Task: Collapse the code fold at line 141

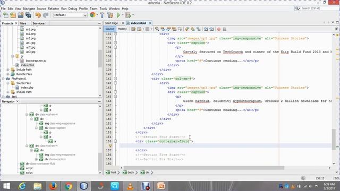Action: [115, 79]
